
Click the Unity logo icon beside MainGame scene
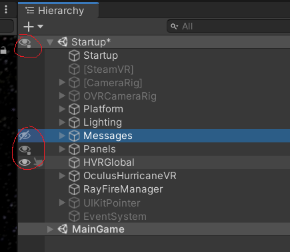point(63,229)
